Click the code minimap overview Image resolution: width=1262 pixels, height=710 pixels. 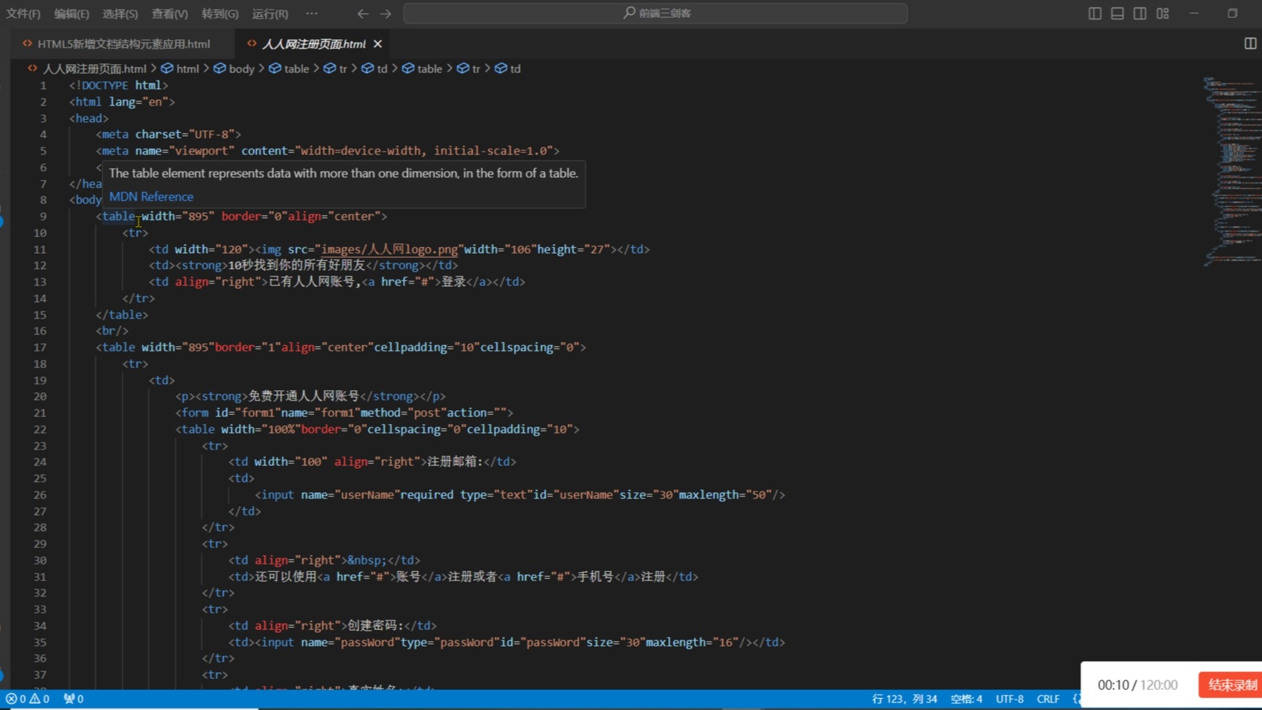[x=1232, y=172]
